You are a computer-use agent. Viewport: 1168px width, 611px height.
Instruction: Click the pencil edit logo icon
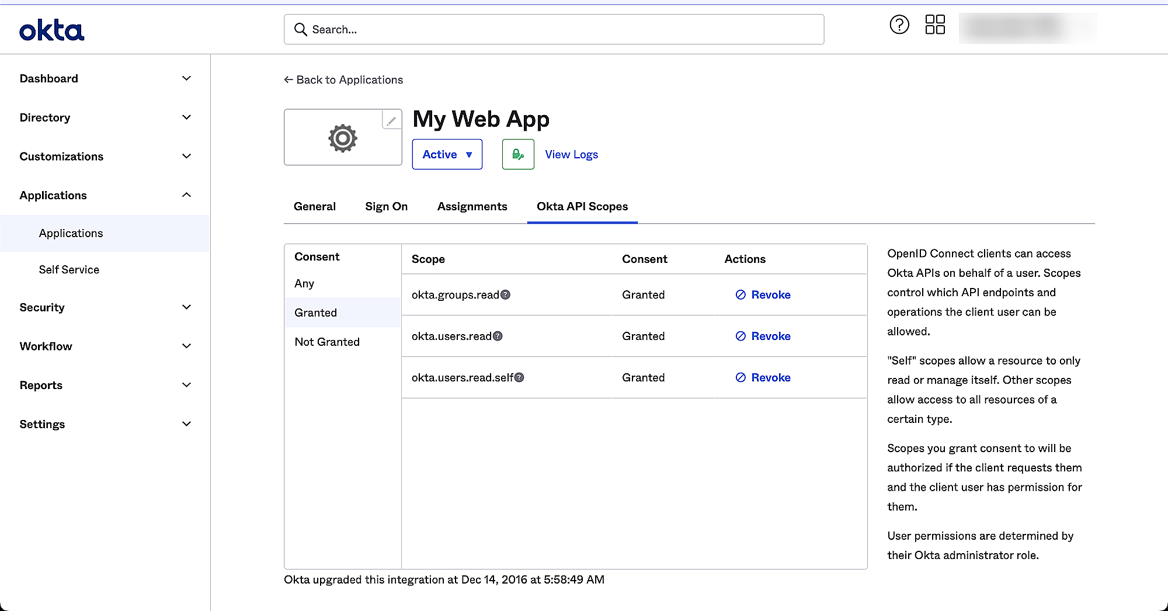pos(391,120)
